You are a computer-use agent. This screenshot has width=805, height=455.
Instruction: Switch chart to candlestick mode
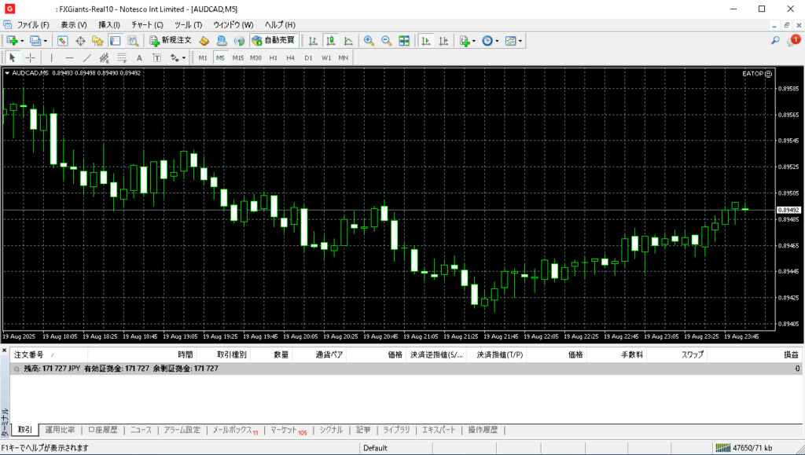(x=330, y=40)
